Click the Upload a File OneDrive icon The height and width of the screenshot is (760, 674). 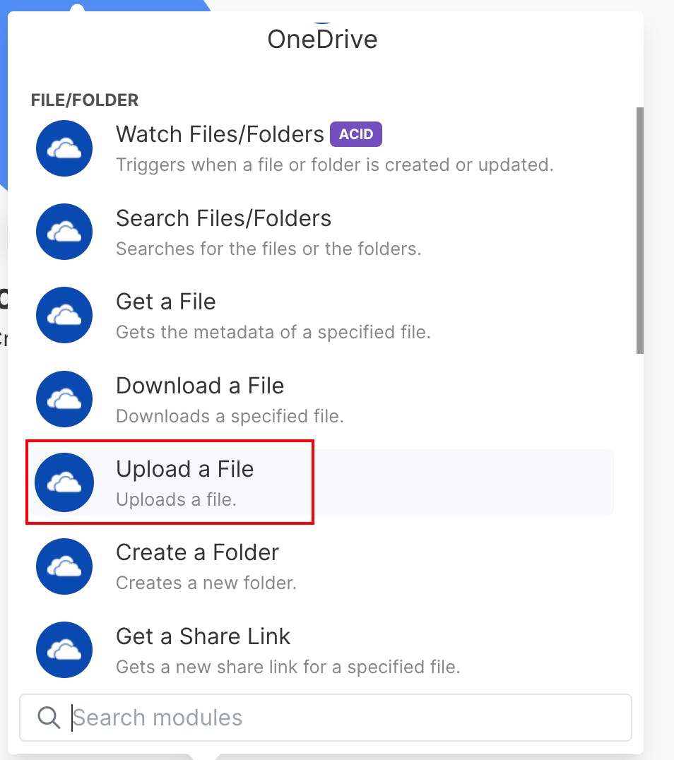tap(64, 482)
